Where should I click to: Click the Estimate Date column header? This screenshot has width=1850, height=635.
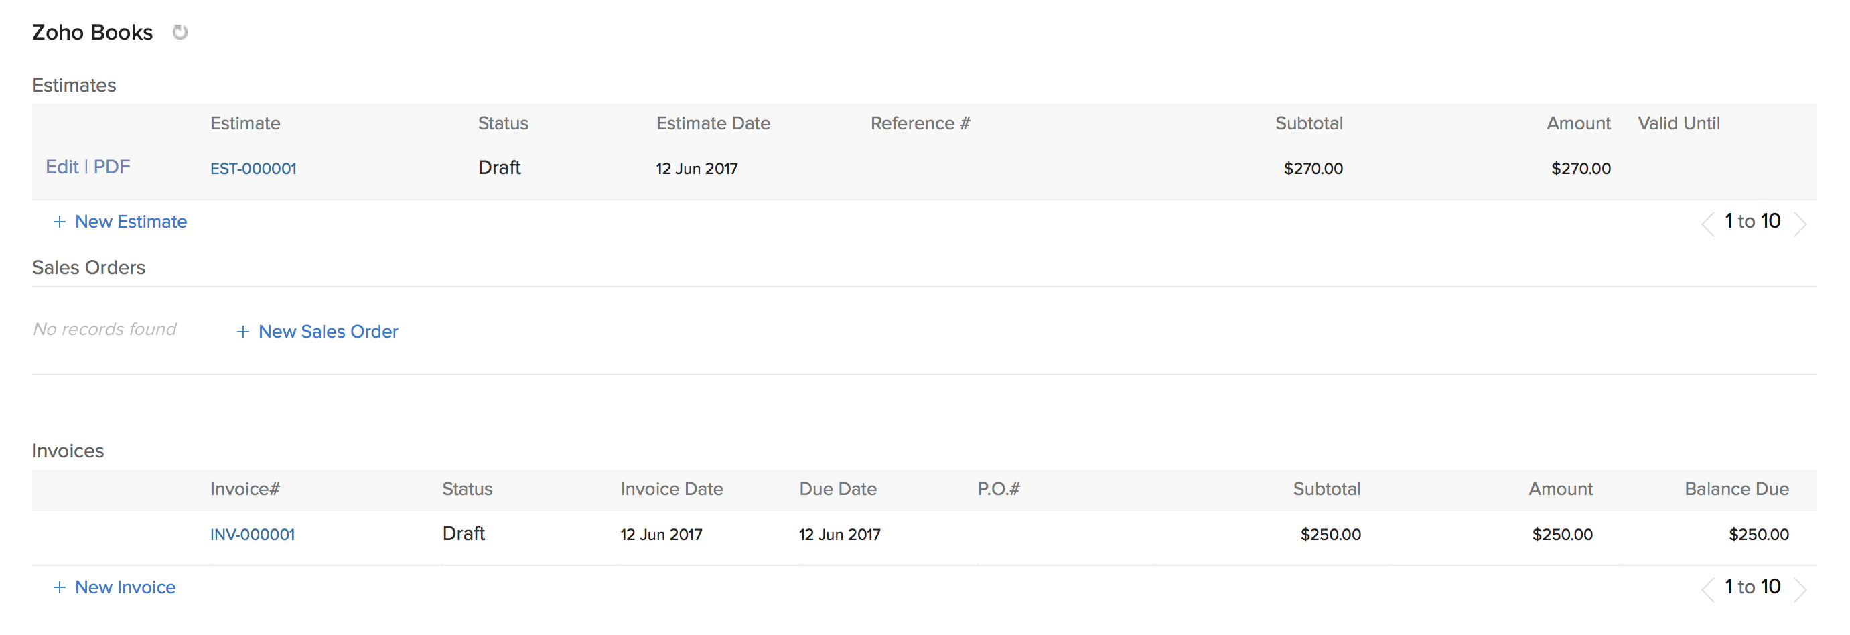pos(713,123)
